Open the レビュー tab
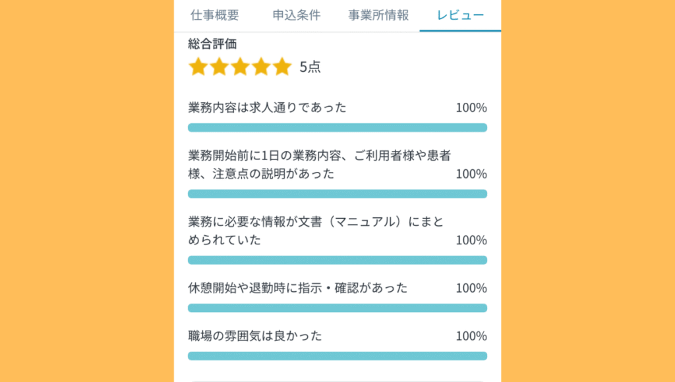The width and height of the screenshot is (675, 382). [461, 15]
